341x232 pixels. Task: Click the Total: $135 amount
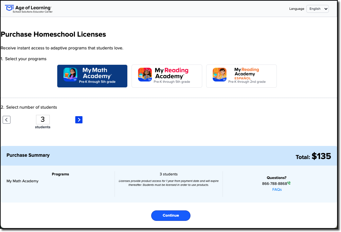pyautogui.click(x=313, y=156)
